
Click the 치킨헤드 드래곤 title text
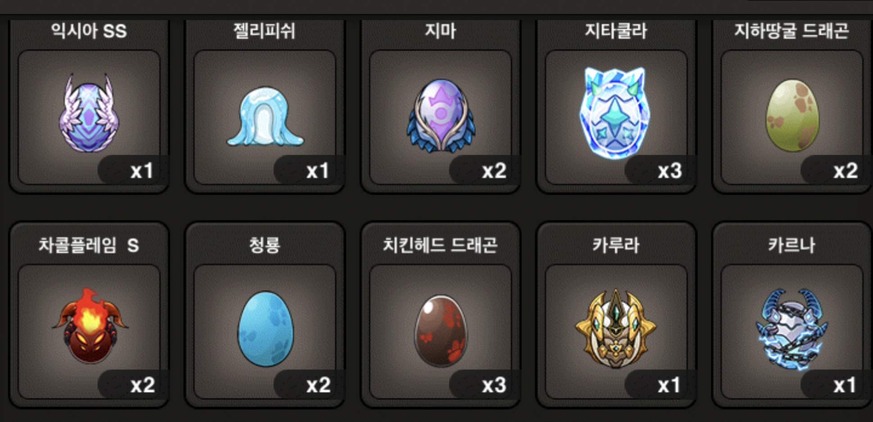[440, 245]
